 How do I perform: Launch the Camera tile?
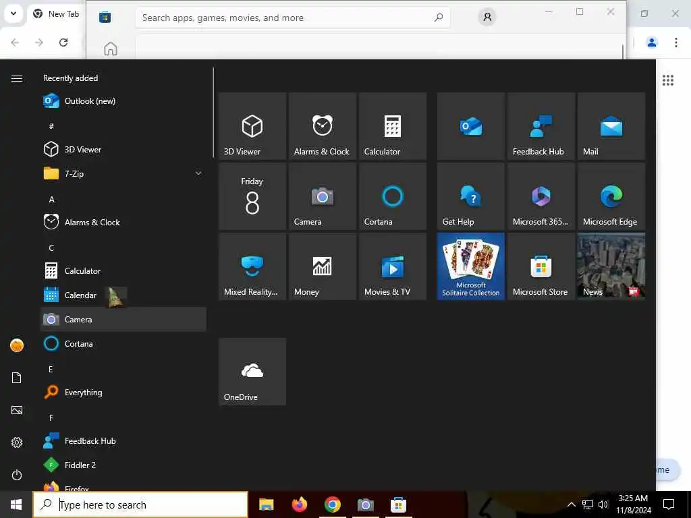(x=322, y=196)
